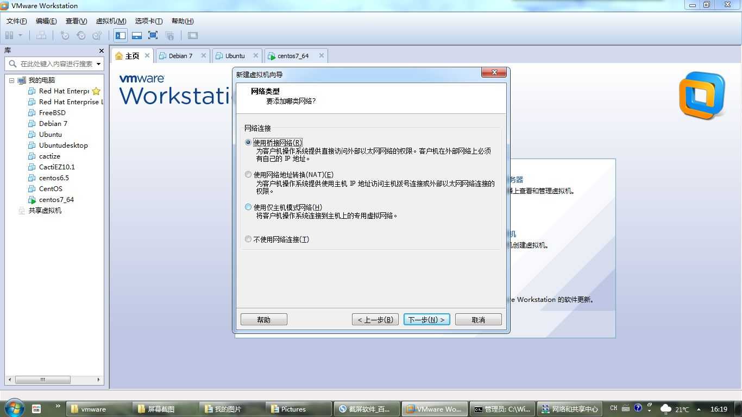Select the cactize virtual machine
This screenshot has height=417, width=742.
(49, 156)
